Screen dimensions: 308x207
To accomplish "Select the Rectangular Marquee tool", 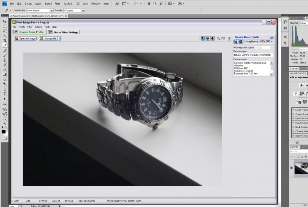I will (5, 26).
